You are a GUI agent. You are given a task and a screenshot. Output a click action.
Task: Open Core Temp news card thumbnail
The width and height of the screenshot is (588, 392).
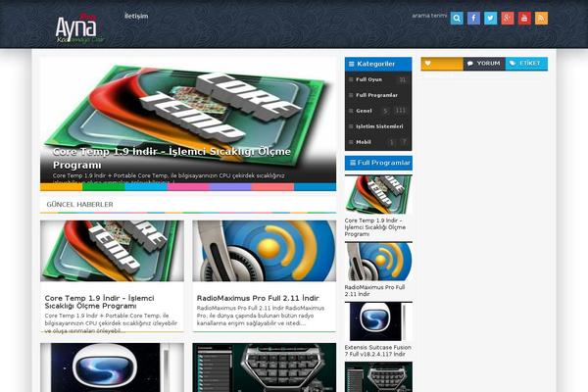112,251
